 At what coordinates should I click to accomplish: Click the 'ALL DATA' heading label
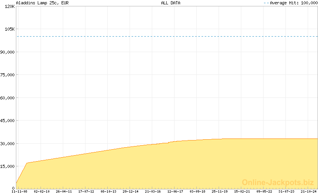[x=171, y=3]
